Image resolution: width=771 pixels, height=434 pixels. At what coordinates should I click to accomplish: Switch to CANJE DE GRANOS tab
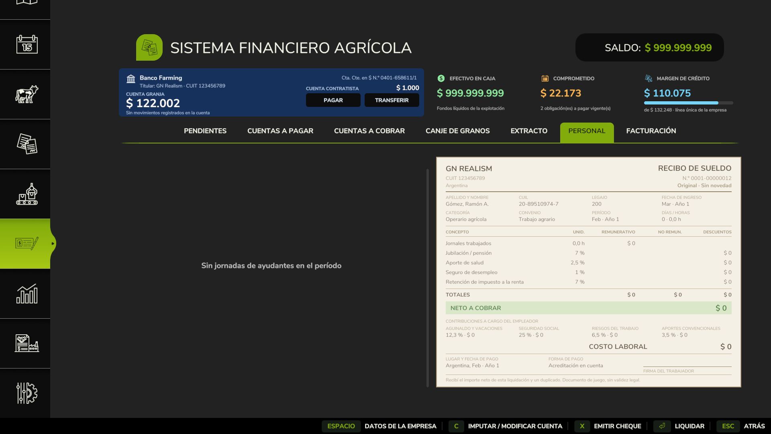pos(458,131)
